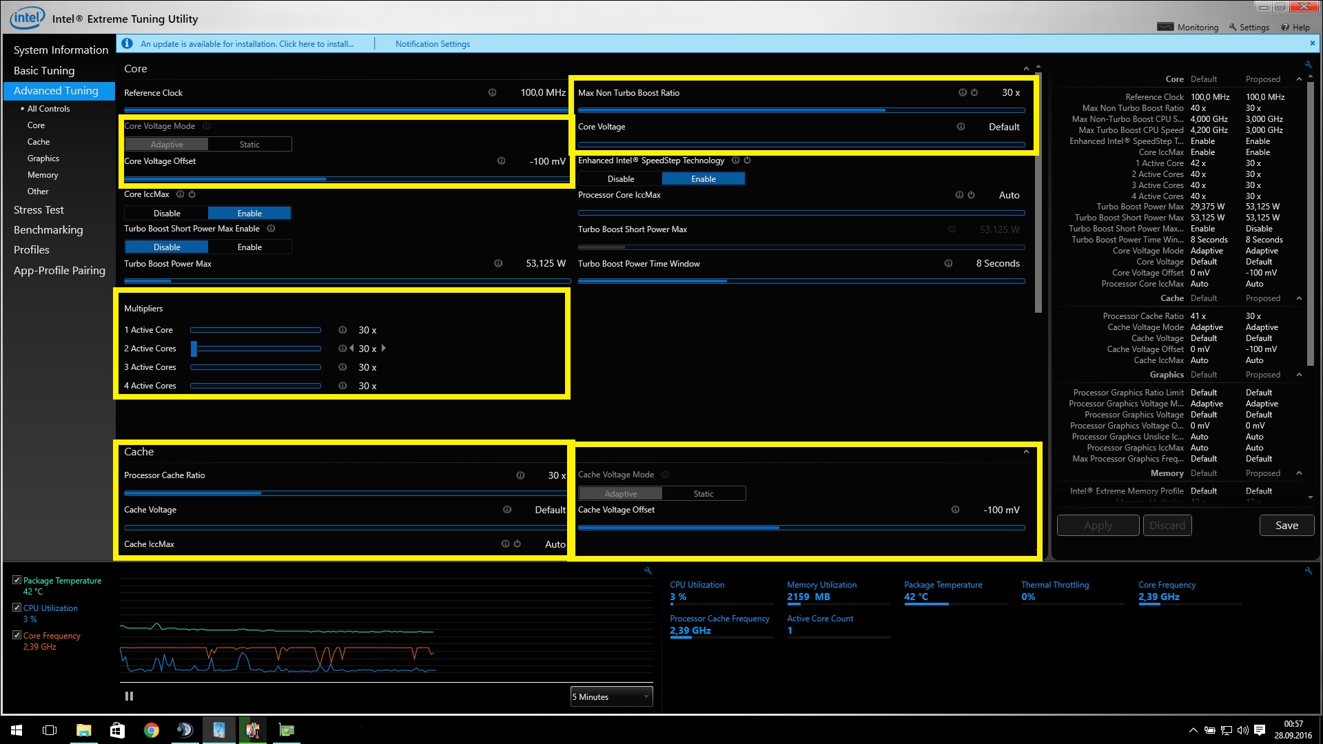Uncheck Package Temperature checkbox

point(17,580)
